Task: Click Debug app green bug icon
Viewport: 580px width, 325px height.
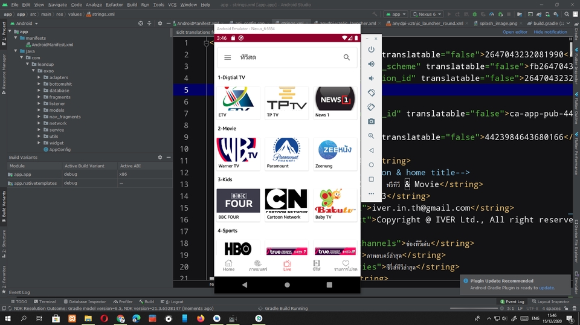Action: [x=475, y=14]
